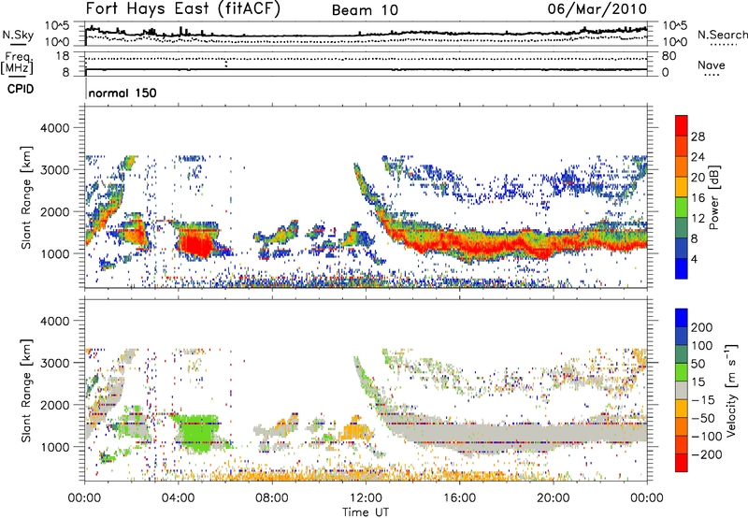Screen dimensions: 748x518
Task: Click the "Freq. [MHz]" axis label
Action: (x=17, y=63)
